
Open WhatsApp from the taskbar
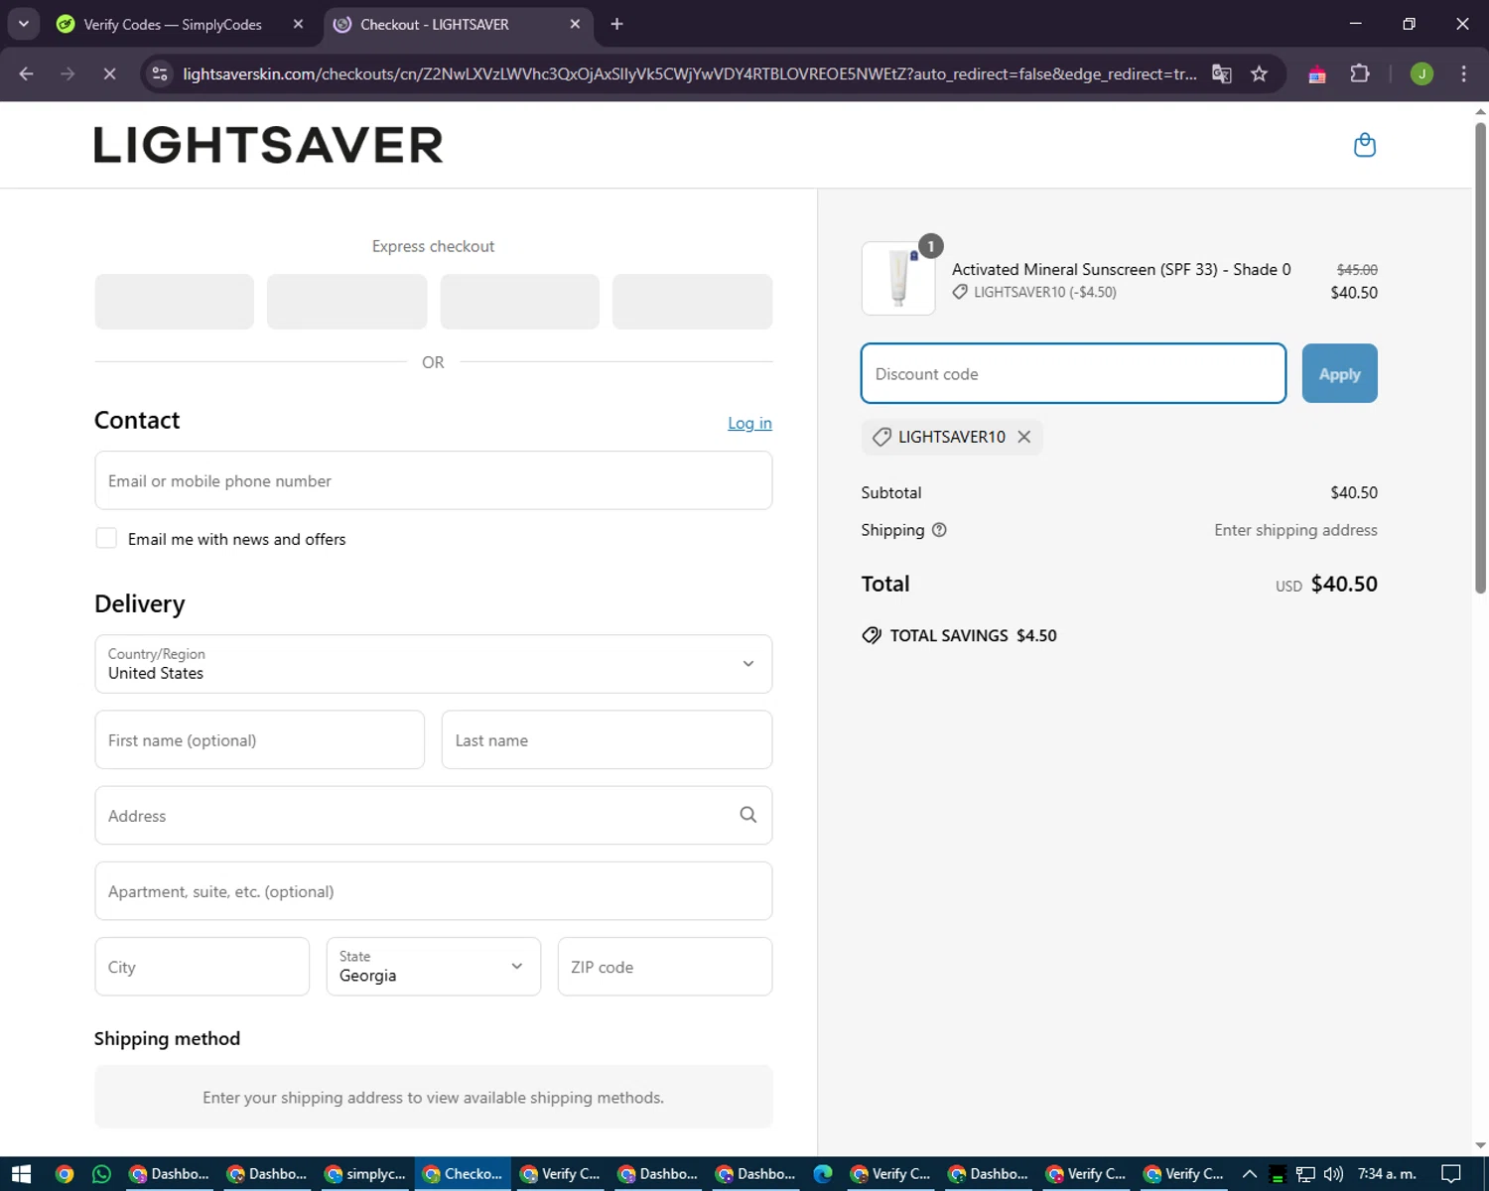coord(101,1174)
